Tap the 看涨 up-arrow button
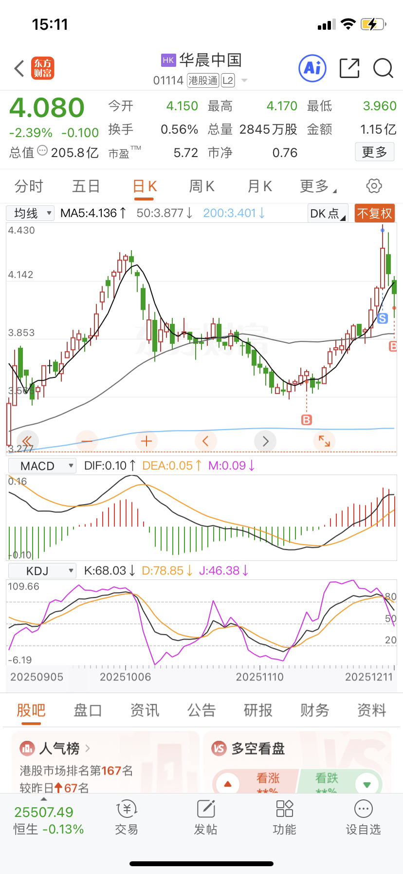The height and width of the screenshot is (874, 403). [x=227, y=784]
